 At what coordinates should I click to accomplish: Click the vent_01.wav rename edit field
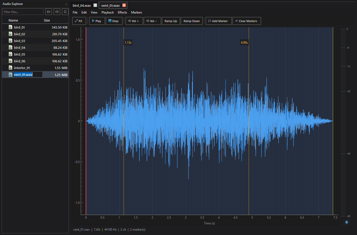click(x=28, y=75)
